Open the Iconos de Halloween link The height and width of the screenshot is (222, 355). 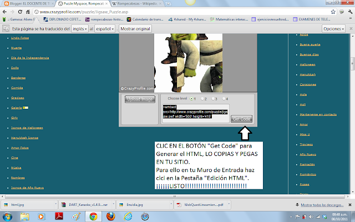click(27, 128)
